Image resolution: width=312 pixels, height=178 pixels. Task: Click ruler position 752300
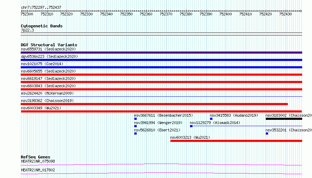(27, 14)
